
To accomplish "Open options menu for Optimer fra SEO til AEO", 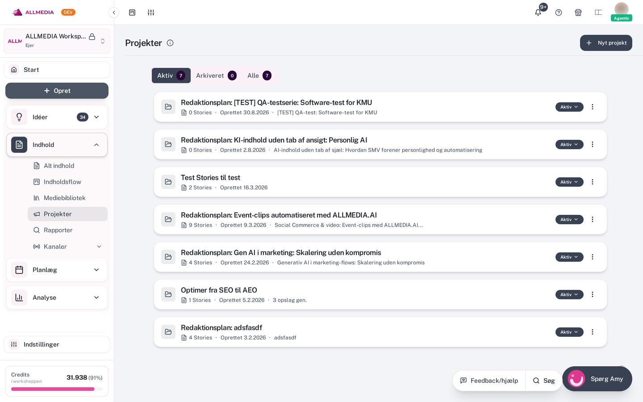I will pyautogui.click(x=593, y=294).
